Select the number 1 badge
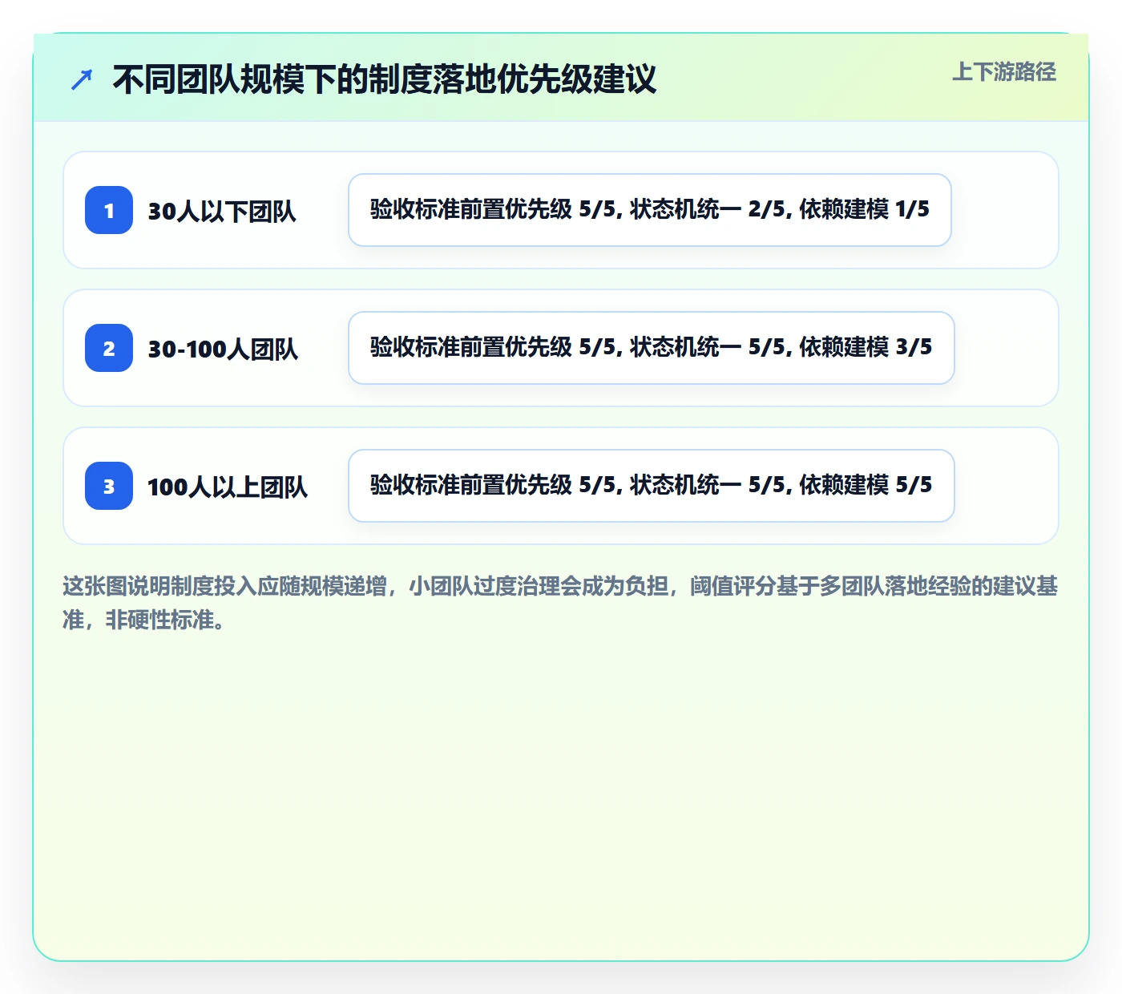The image size is (1122, 994). [x=109, y=210]
